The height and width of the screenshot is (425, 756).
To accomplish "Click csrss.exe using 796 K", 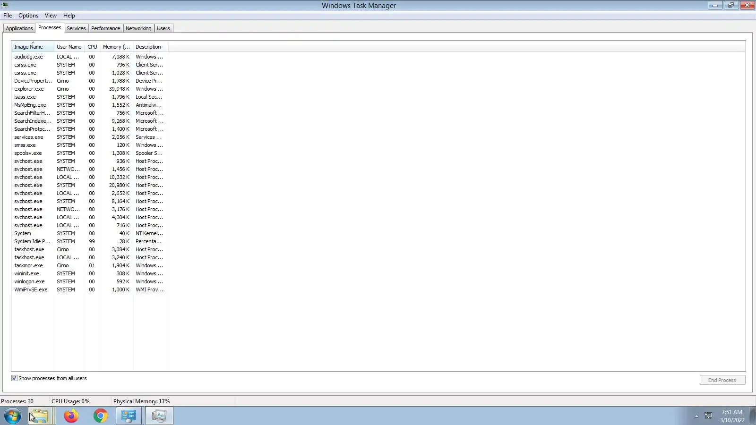I will click(x=90, y=65).
